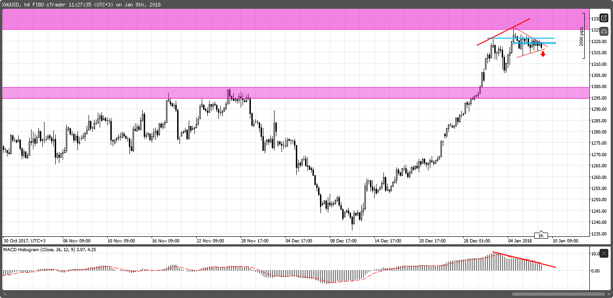The height and width of the screenshot is (298, 613).
Task: Click the 1320.00 price axis label
Action: pyautogui.click(x=598, y=41)
